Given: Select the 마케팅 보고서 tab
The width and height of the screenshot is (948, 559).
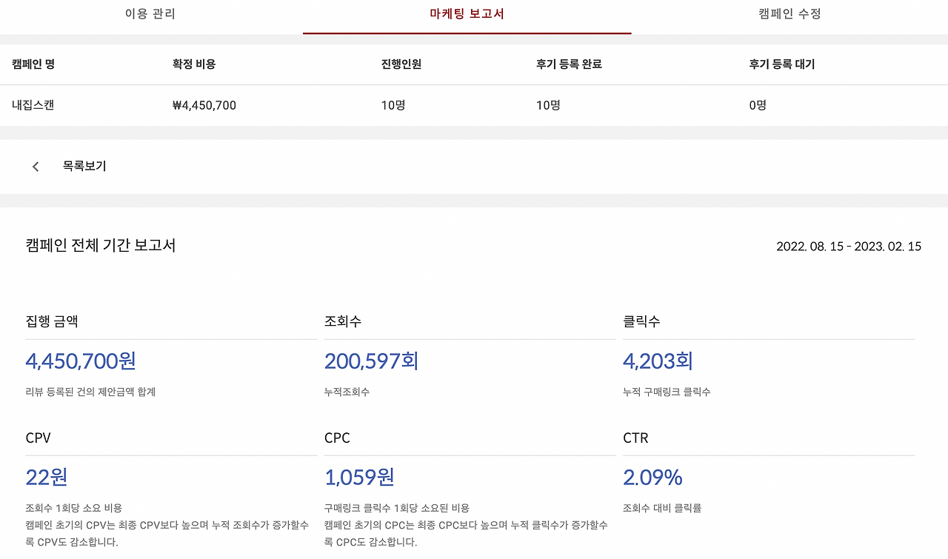Looking at the screenshot, I should pos(467,15).
